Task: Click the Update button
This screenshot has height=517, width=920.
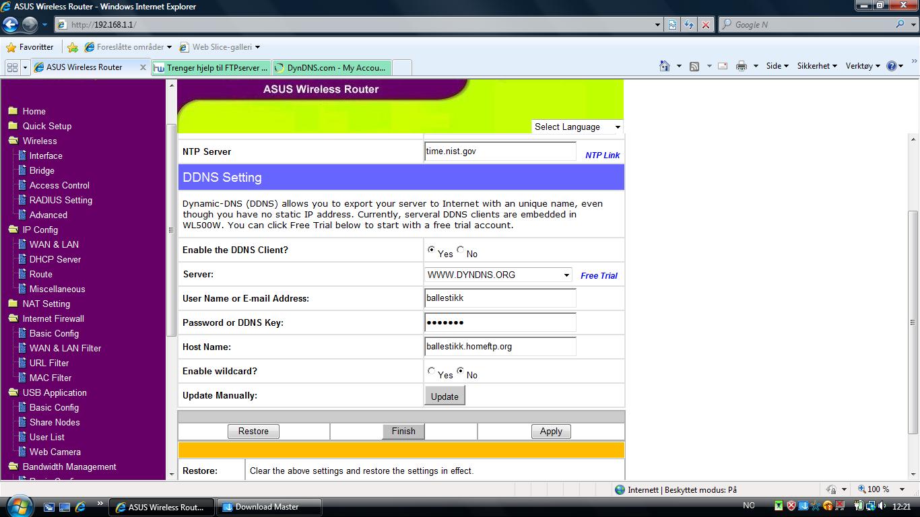Action: pos(445,397)
